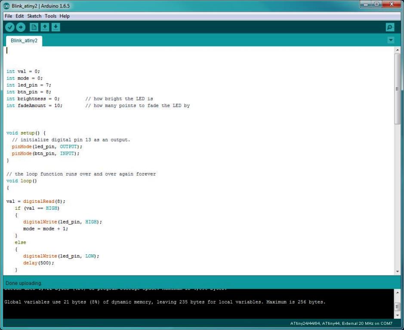Click 'if (val == HIGH)' line
Viewport: 404px width, 330px height.
coord(37,208)
